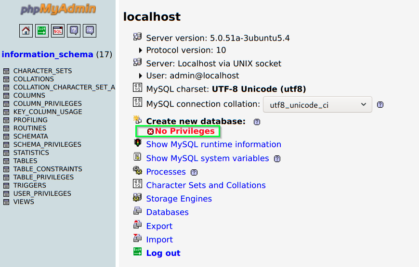Browse SCHEMATA table icon

pyautogui.click(x=6, y=137)
